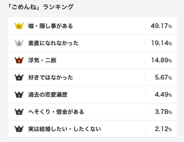Open the 浮気・二股 ranking item
The width and height of the screenshot is (184, 142).
click(x=42, y=60)
